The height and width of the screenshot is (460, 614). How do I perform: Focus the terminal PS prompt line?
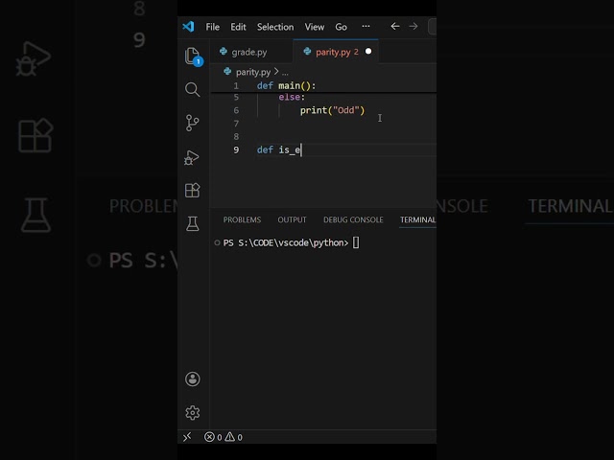point(291,242)
